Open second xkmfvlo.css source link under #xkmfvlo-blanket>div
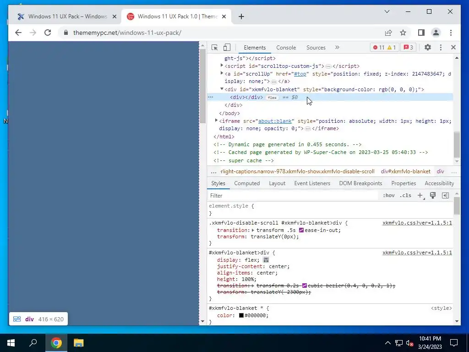This screenshot has width=469, height=352. (417, 253)
